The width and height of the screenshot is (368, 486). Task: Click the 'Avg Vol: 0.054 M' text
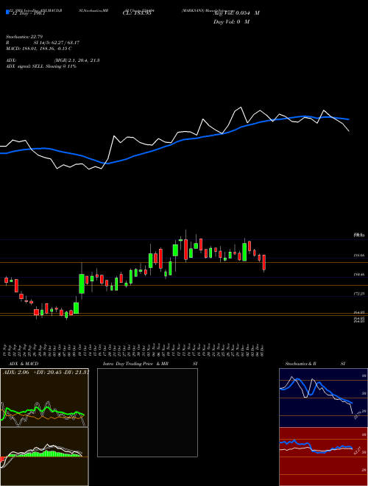236,13
